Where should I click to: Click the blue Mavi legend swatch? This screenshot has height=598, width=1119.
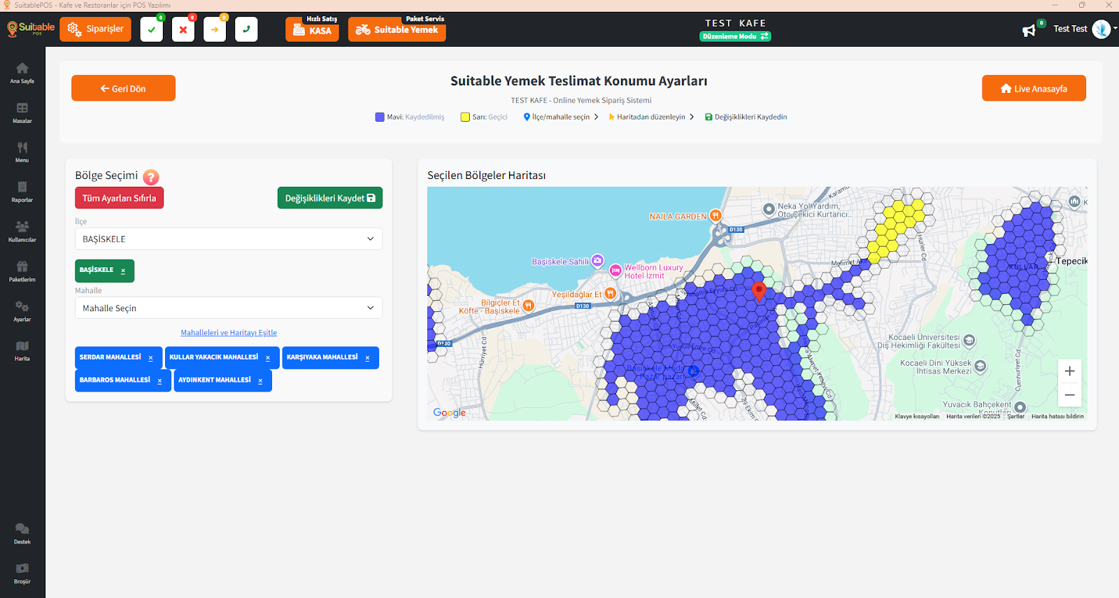tap(380, 117)
